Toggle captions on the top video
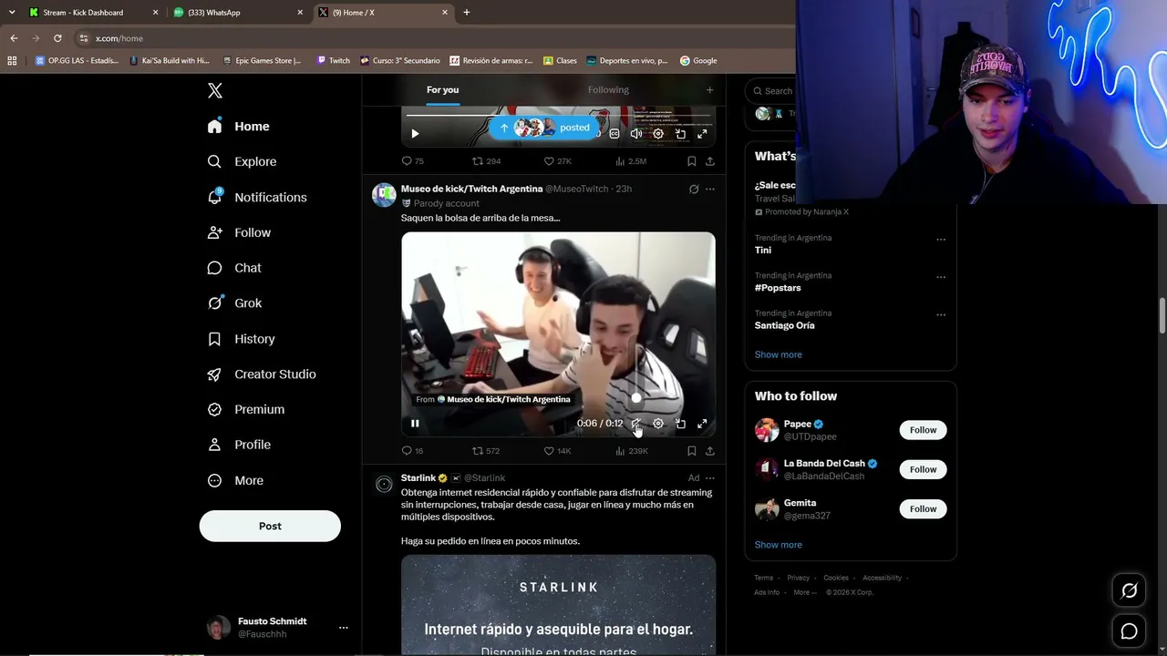The image size is (1167, 656). (614, 134)
